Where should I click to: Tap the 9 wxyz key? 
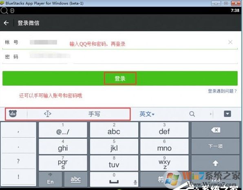pos(164,163)
